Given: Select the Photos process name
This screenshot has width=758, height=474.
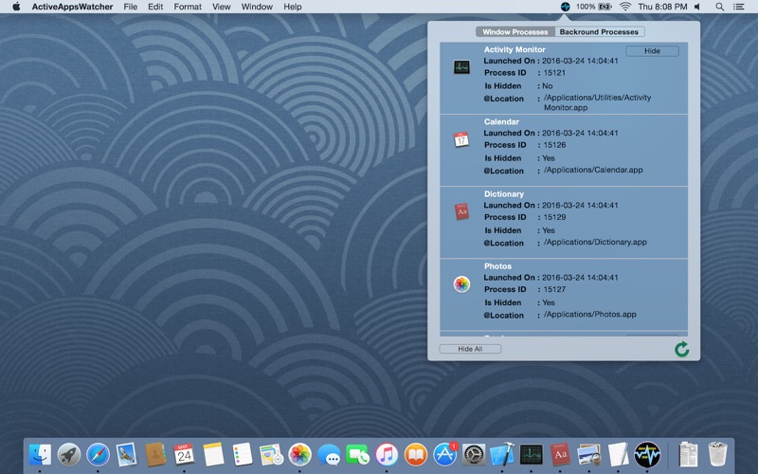Looking at the screenshot, I should [497, 266].
